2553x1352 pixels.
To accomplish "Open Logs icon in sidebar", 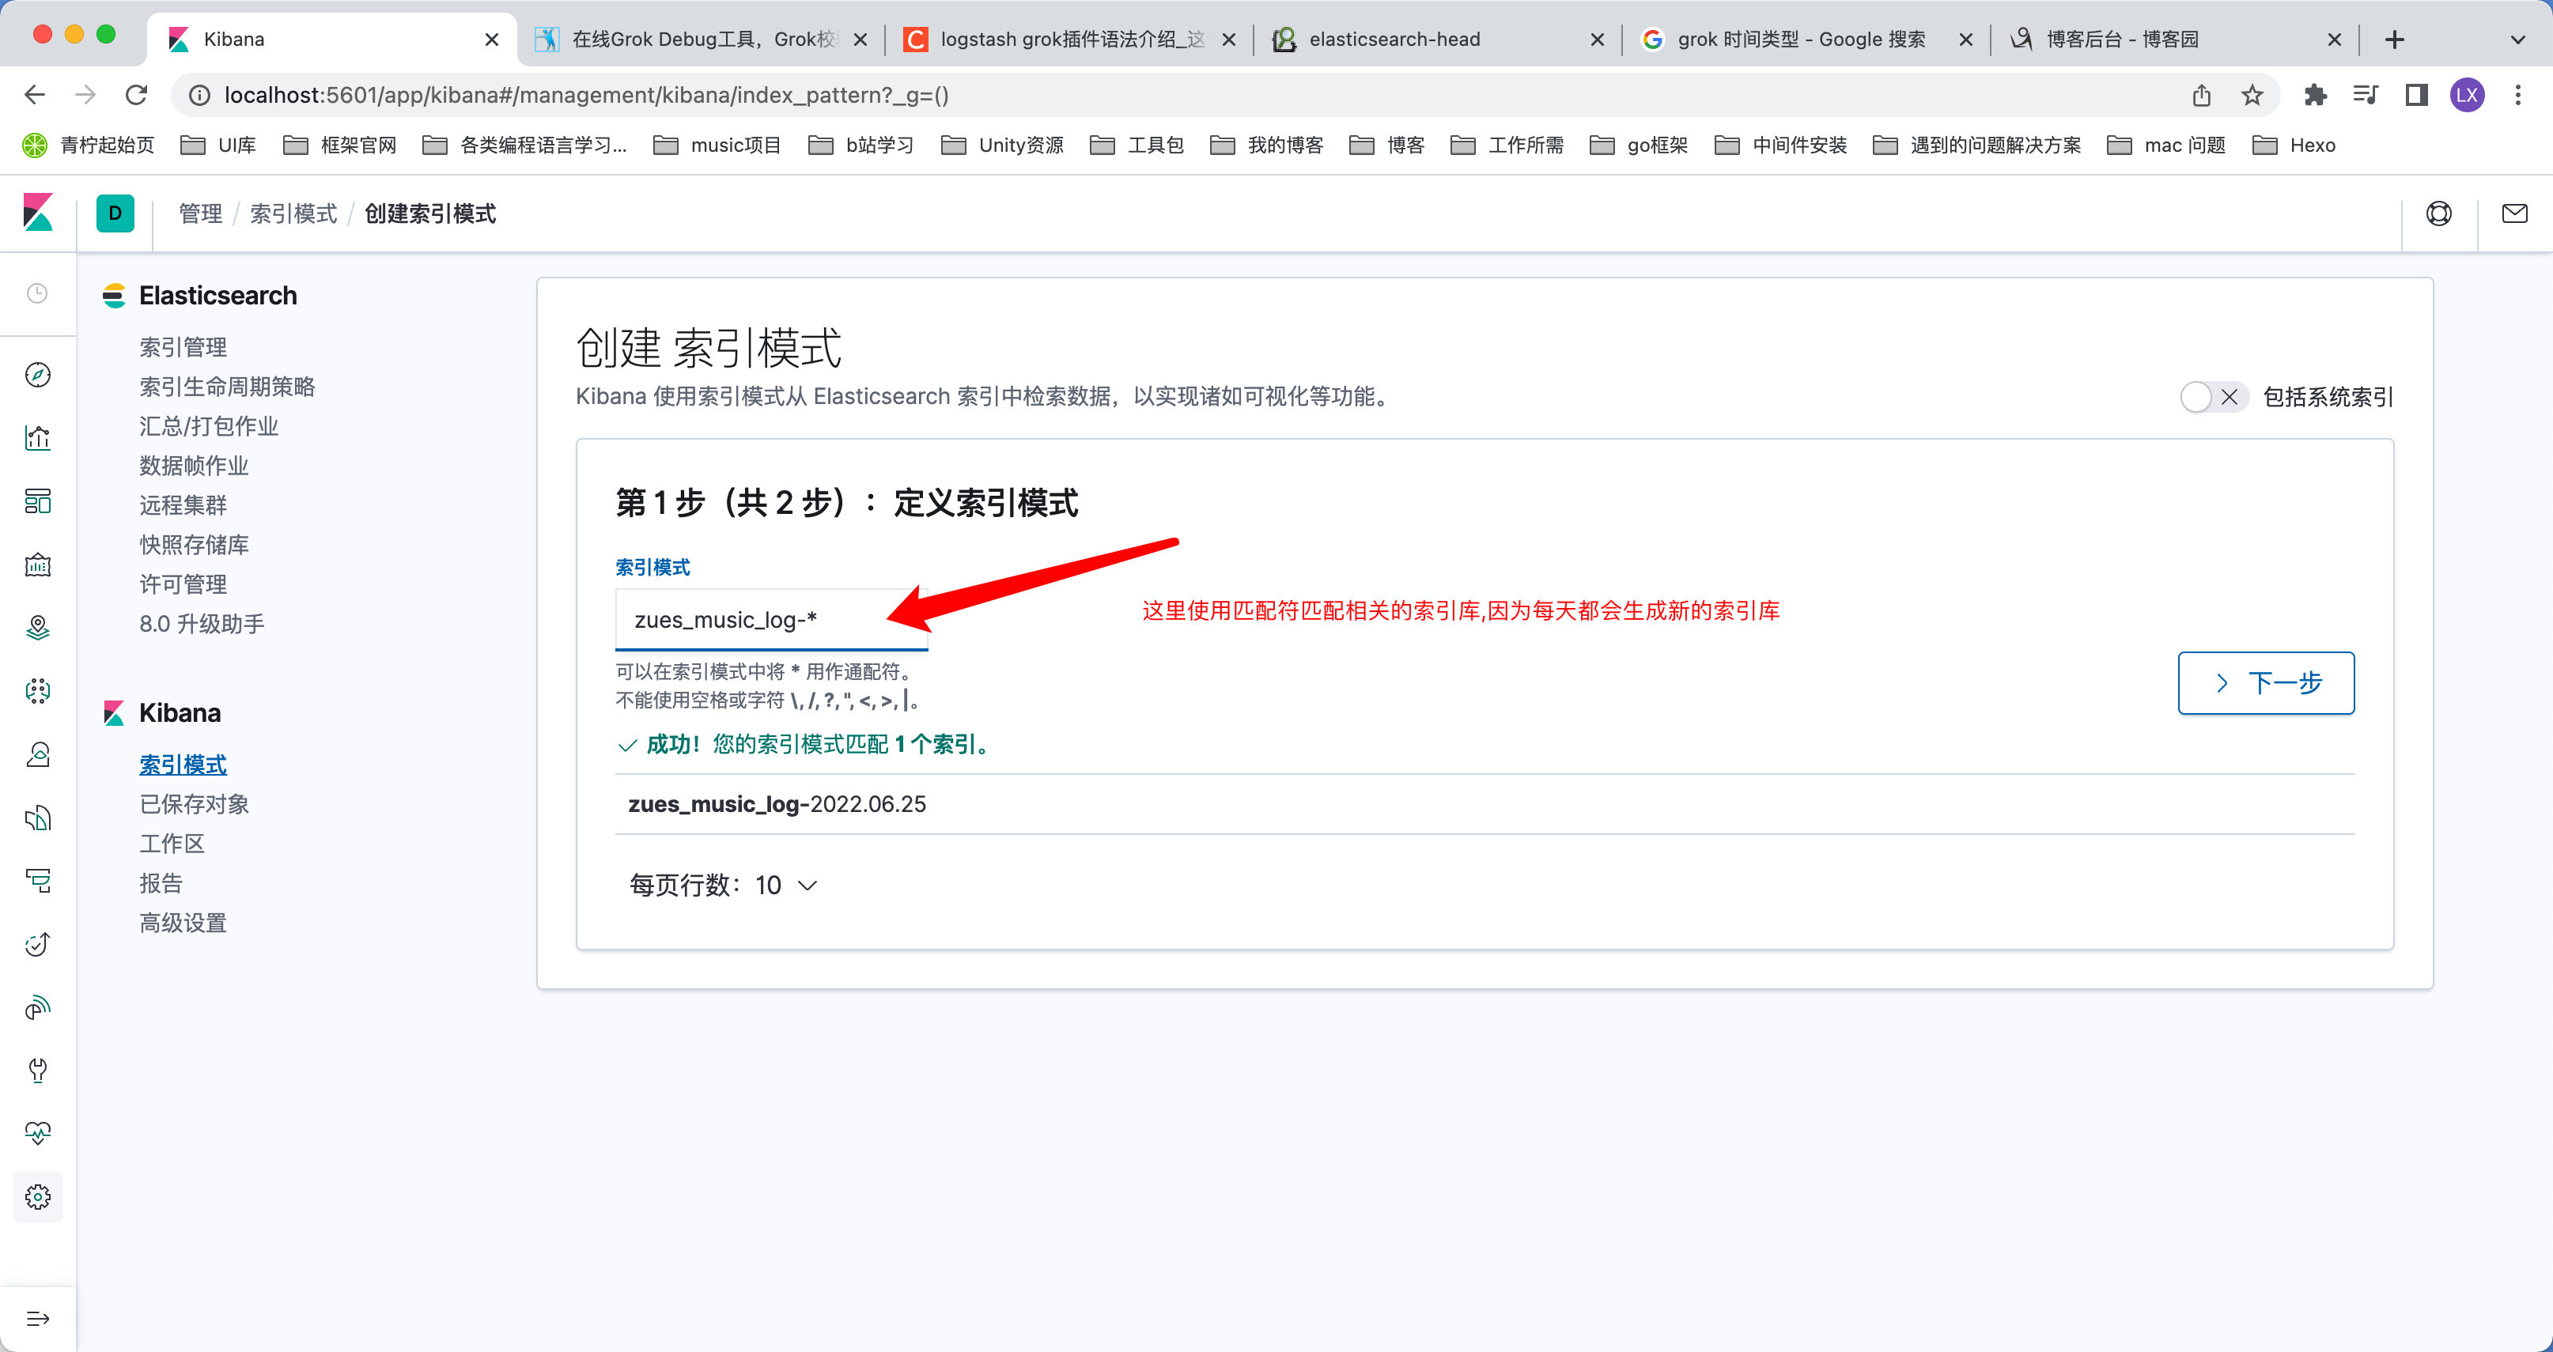I will click(38, 818).
